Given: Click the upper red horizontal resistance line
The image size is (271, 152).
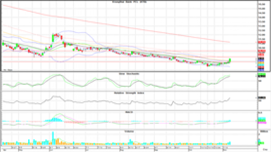Looking at the screenshot, I should pos(145,51).
